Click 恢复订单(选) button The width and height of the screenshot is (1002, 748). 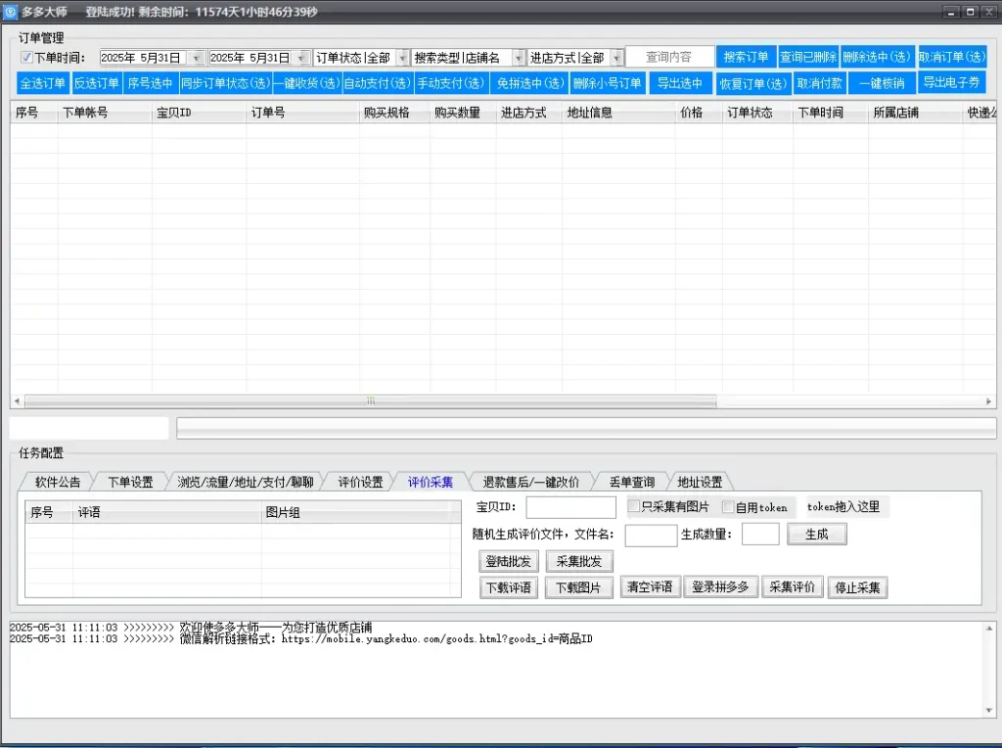753,84
